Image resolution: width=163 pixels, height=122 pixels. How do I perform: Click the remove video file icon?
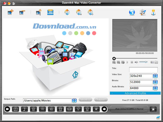[x=22, y=12]
